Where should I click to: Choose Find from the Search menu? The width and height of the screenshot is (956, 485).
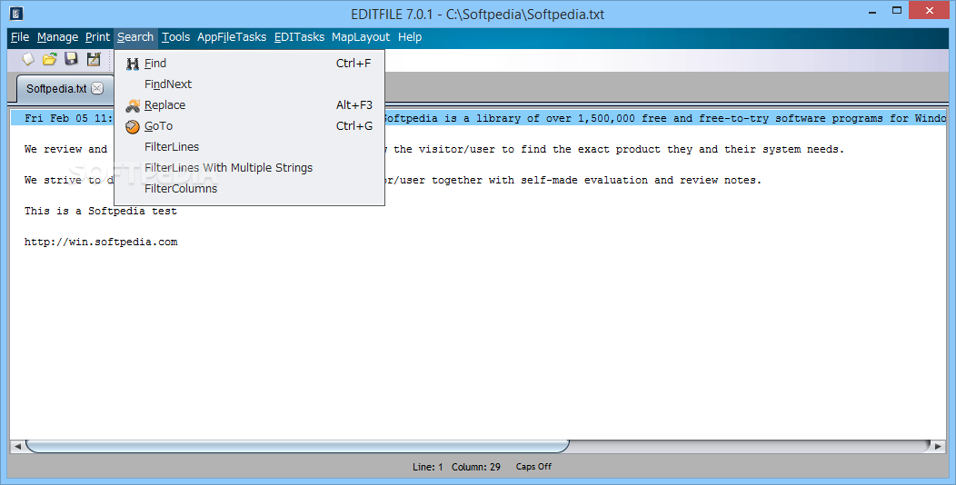249,64
